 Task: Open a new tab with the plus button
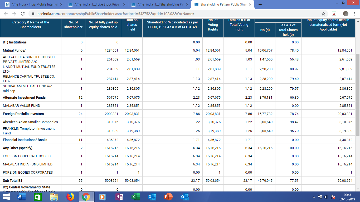coord(260,4)
